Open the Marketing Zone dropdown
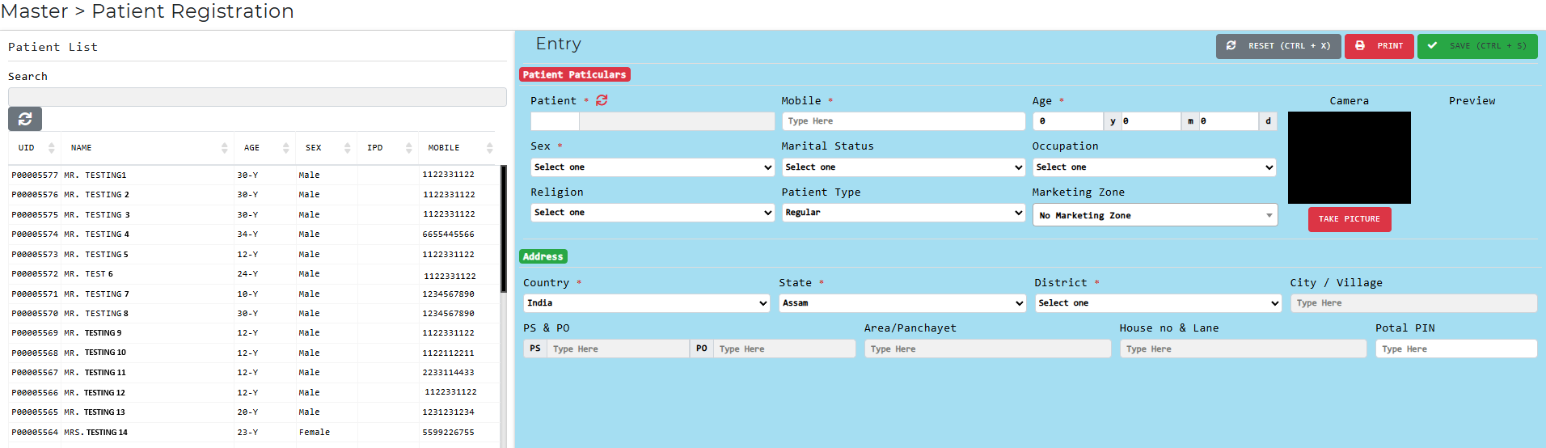Image resolution: width=1546 pixels, height=448 pixels. point(1155,215)
